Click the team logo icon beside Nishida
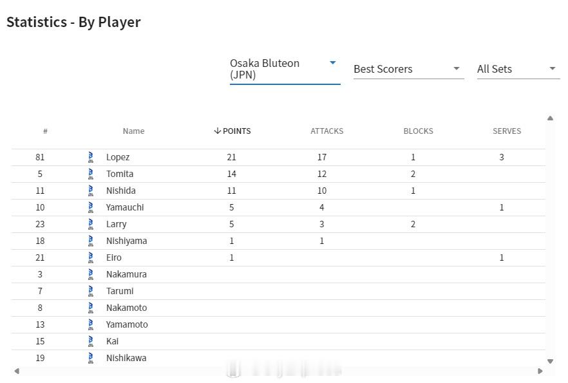 pyautogui.click(x=91, y=191)
